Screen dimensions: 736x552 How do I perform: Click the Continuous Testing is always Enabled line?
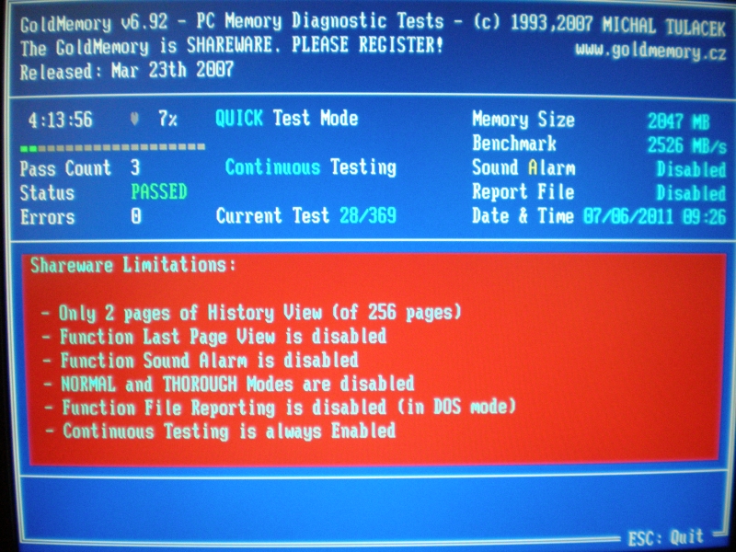pos(221,431)
